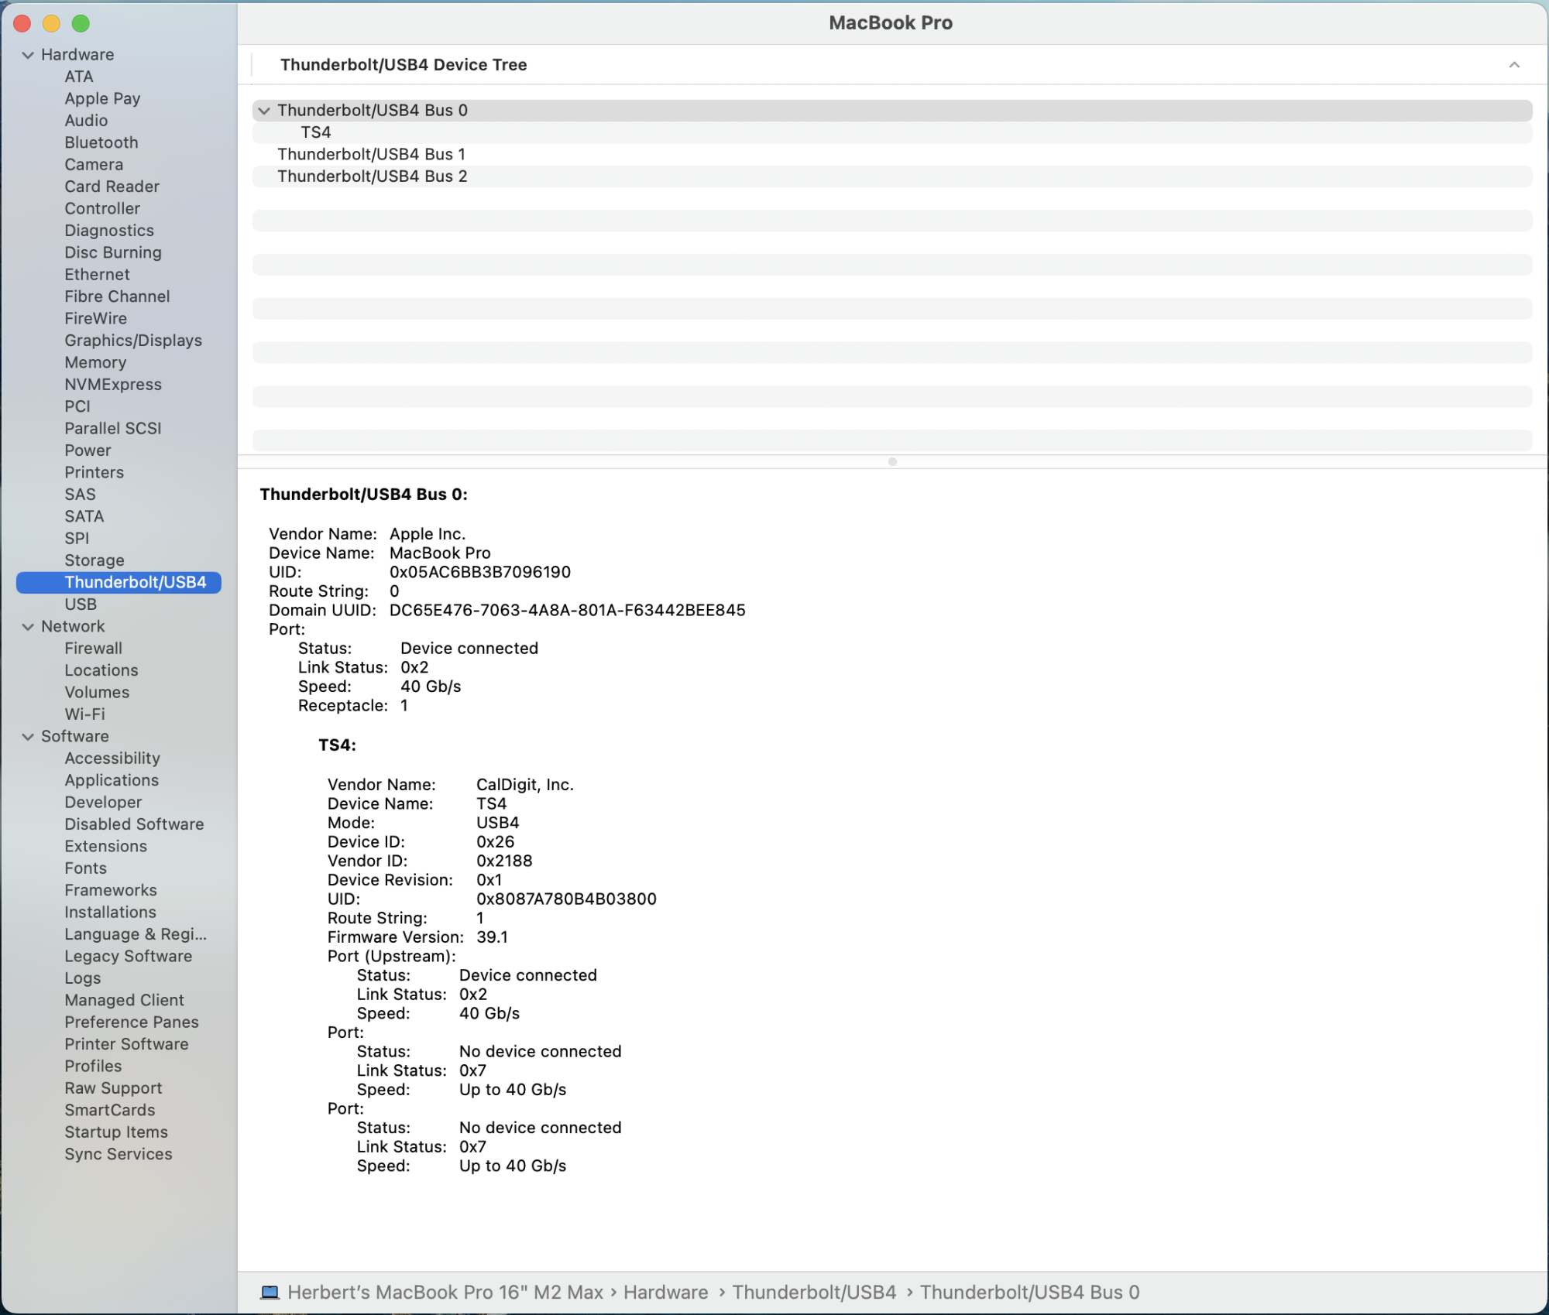Show Applications list under Software
The width and height of the screenshot is (1549, 1315).
point(112,780)
